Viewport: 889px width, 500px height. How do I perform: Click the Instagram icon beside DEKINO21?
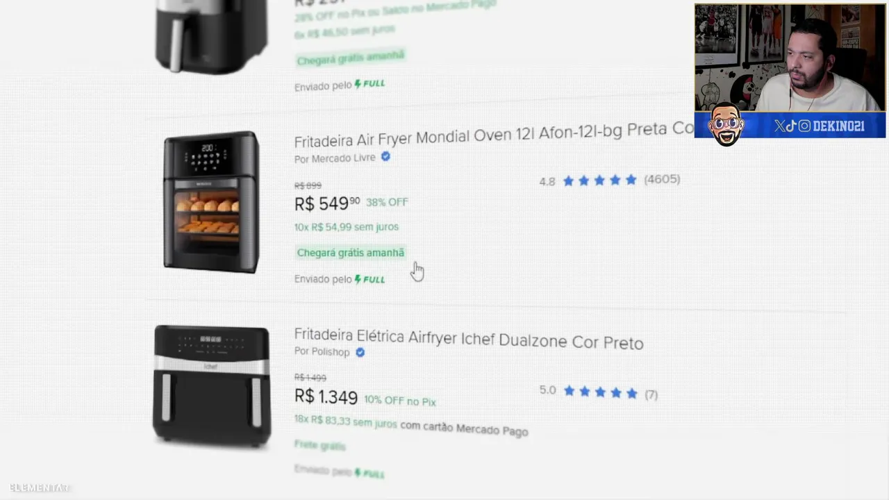[804, 126]
